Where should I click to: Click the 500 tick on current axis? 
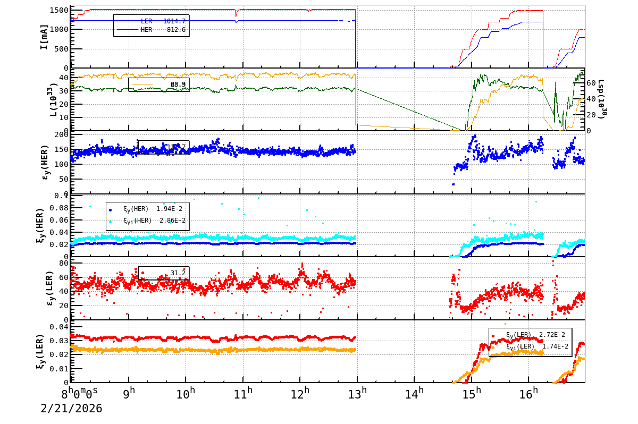61,48
